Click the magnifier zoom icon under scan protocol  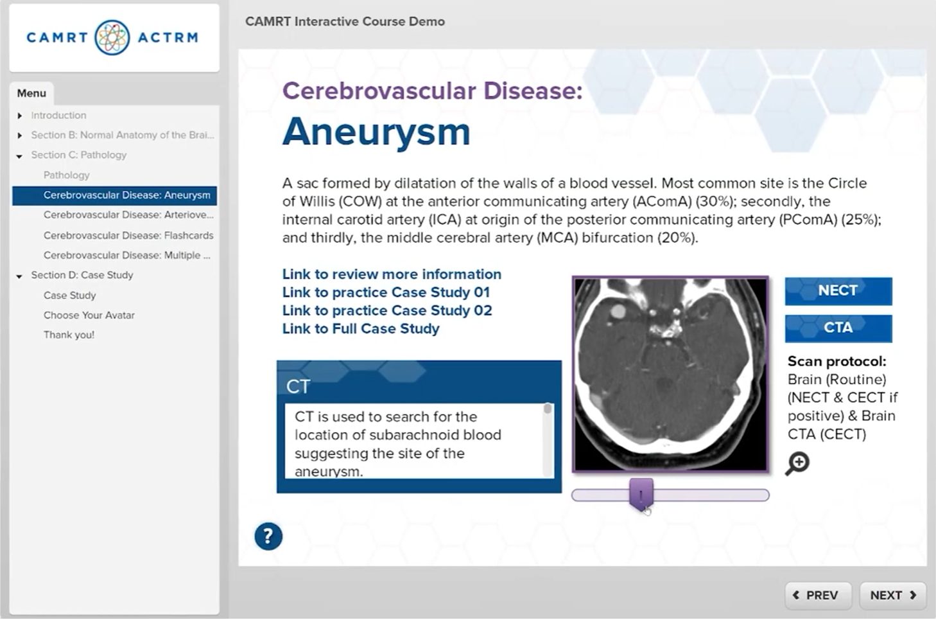[x=797, y=464]
